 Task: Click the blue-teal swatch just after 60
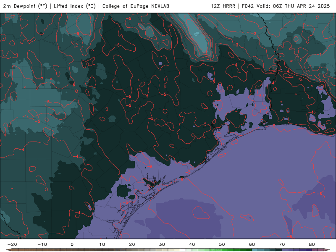(x=255, y=249)
